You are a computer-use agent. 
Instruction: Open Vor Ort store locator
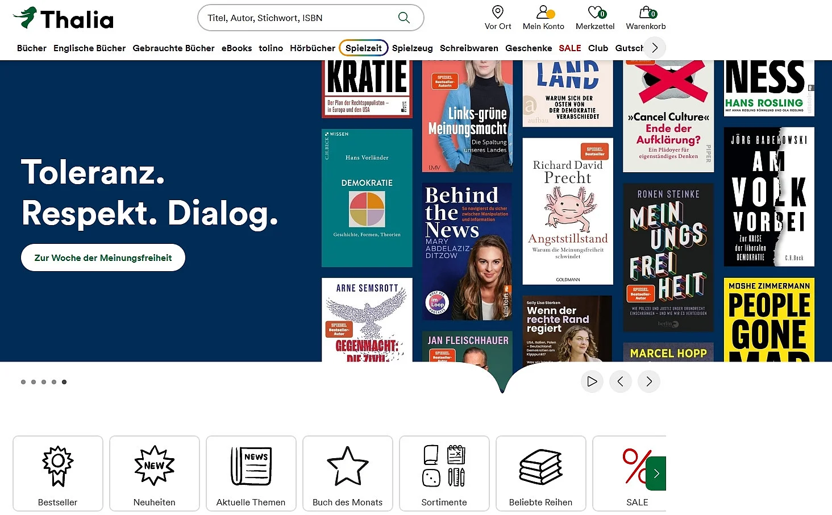tap(498, 18)
